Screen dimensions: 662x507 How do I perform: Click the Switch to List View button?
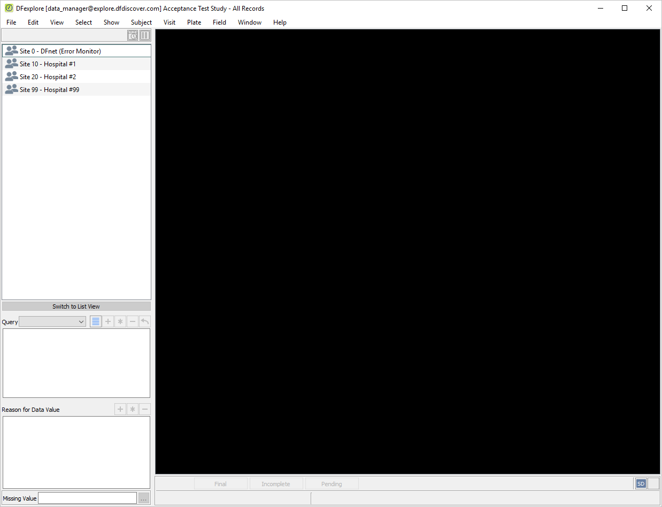76,306
